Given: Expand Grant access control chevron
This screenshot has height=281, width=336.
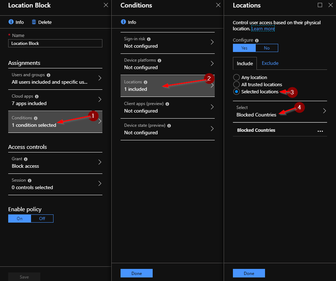Looking at the screenshot, I should tap(100, 162).
